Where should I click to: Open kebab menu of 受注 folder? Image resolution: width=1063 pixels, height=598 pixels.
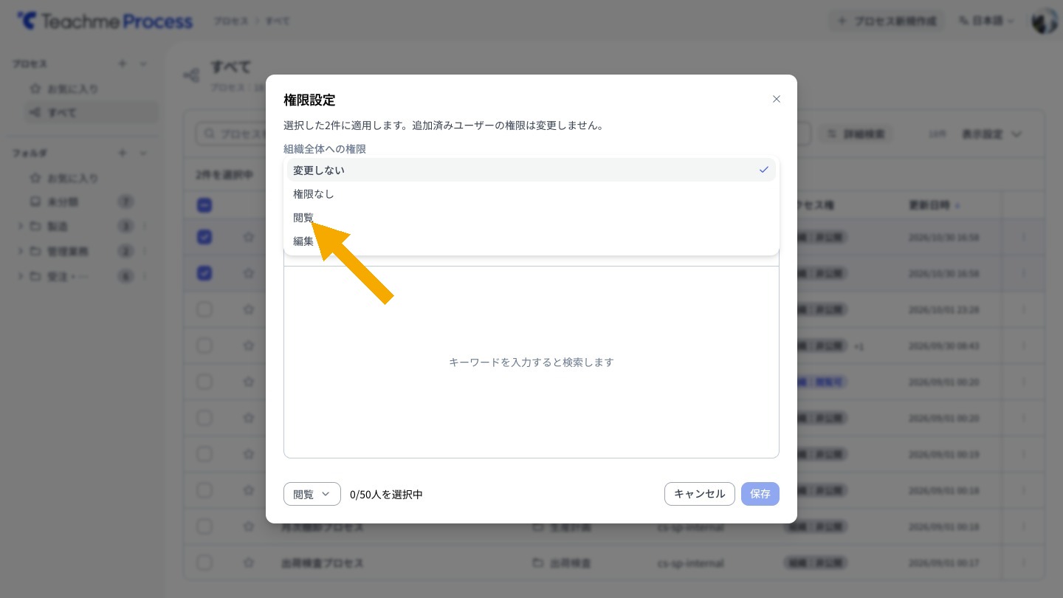click(145, 276)
